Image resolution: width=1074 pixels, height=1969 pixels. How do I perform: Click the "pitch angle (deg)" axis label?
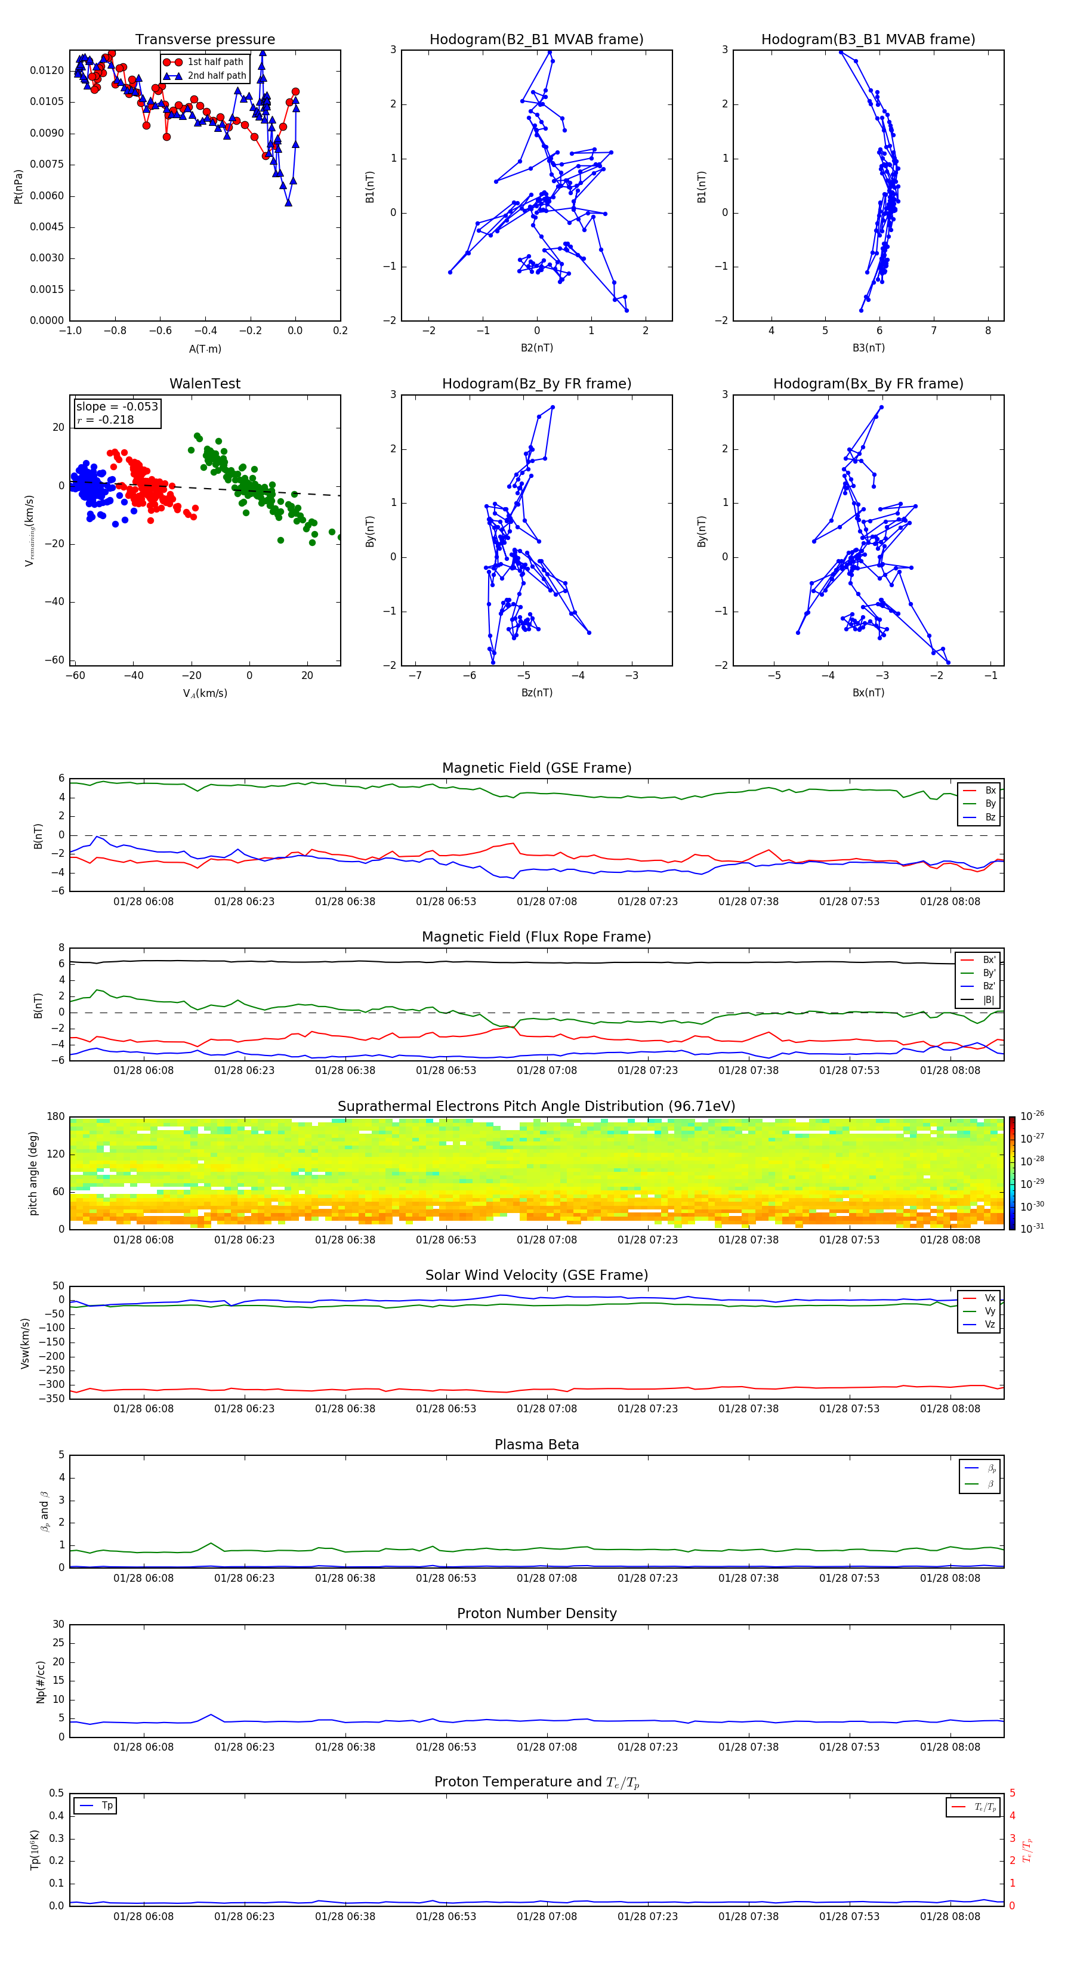coord(33,1173)
